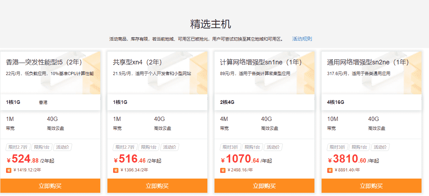Click 立即购买 under 共享型xn4 card
This screenshot has width=429, height=196.
point(157,186)
